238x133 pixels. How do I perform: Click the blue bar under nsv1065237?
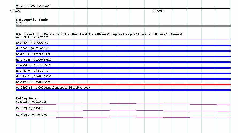[x=123, y=45]
